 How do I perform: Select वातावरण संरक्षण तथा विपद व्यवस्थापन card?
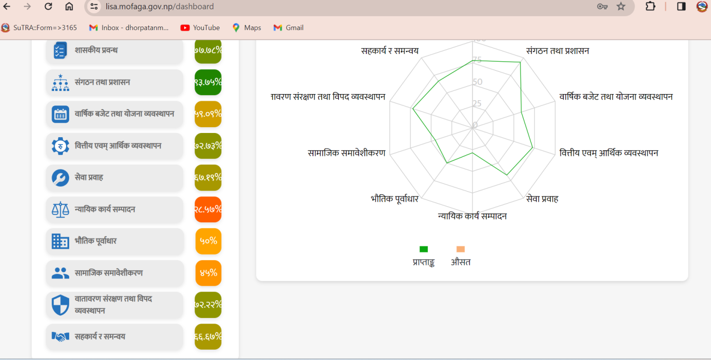115,305
